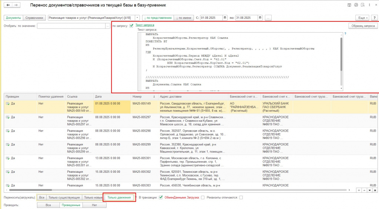The image size is (379, 209).
Task: Open the print preview icon in the title bar
Action: pyautogui.click(x=363, y=5)
